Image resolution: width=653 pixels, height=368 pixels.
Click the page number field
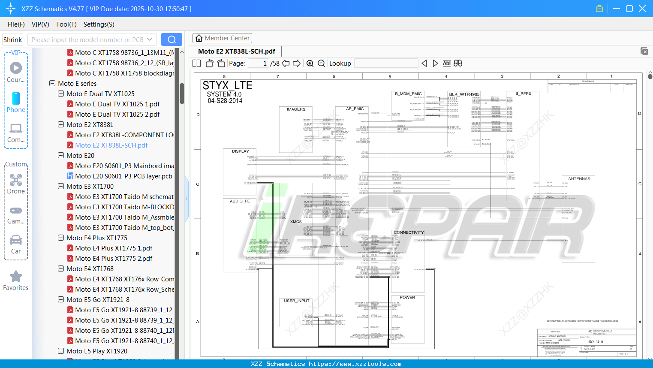259,63
